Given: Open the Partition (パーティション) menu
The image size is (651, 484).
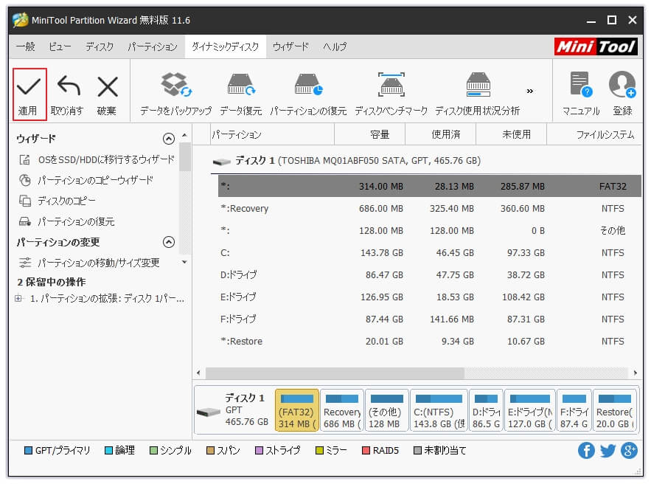Looking at the screenshot, I should click(x=153, y=46).
